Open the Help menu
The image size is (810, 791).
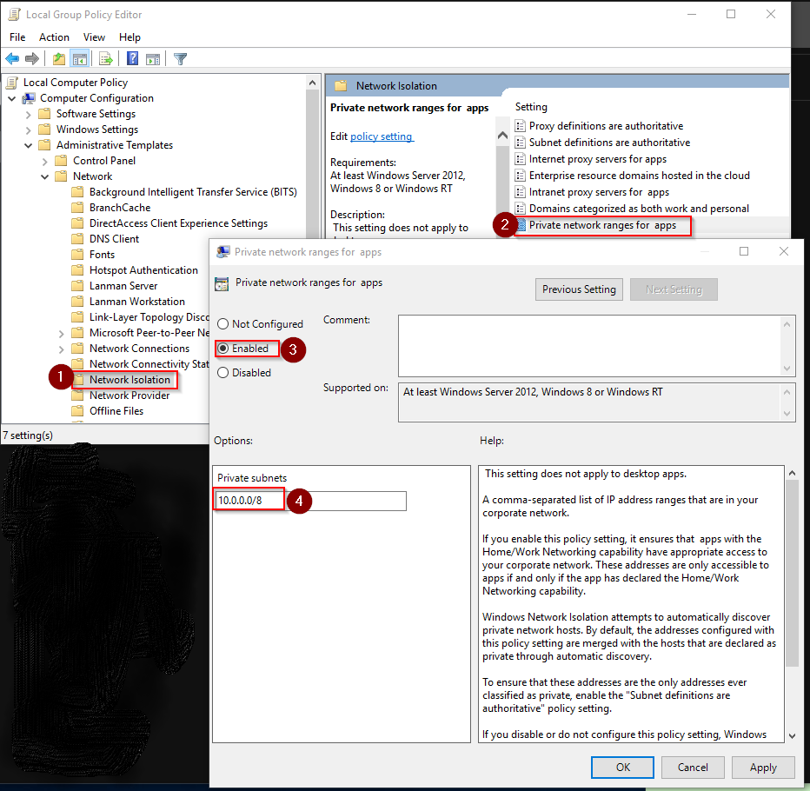point(129,37)
